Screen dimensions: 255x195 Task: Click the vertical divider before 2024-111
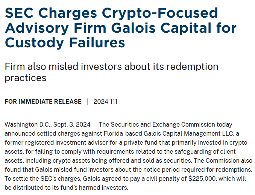click(x=88, y=101)
